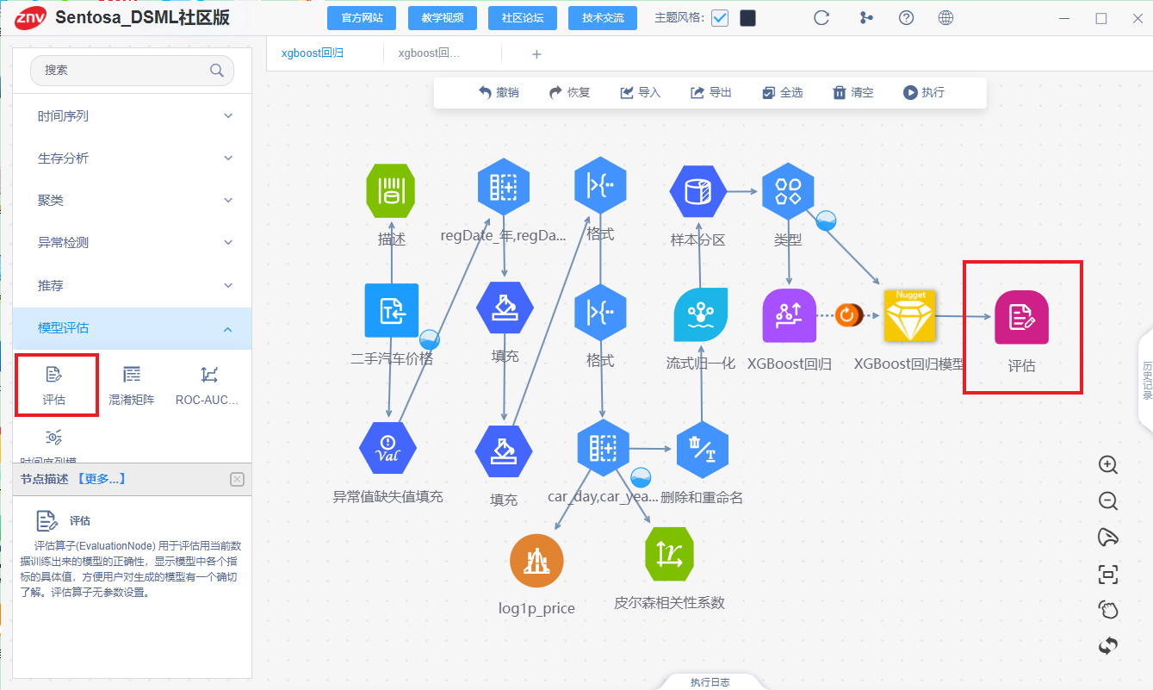Select the 皮尔森相关性系数 node
Image resolution: width=1153 pixels, height=690 pixels.
click(669, 554)
